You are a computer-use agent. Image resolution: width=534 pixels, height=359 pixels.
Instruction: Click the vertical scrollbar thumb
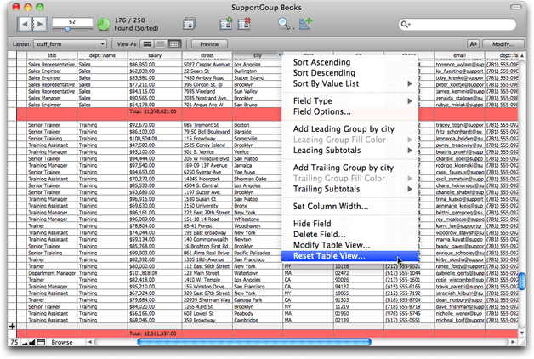pyautogui.click(x=522, y=282)
